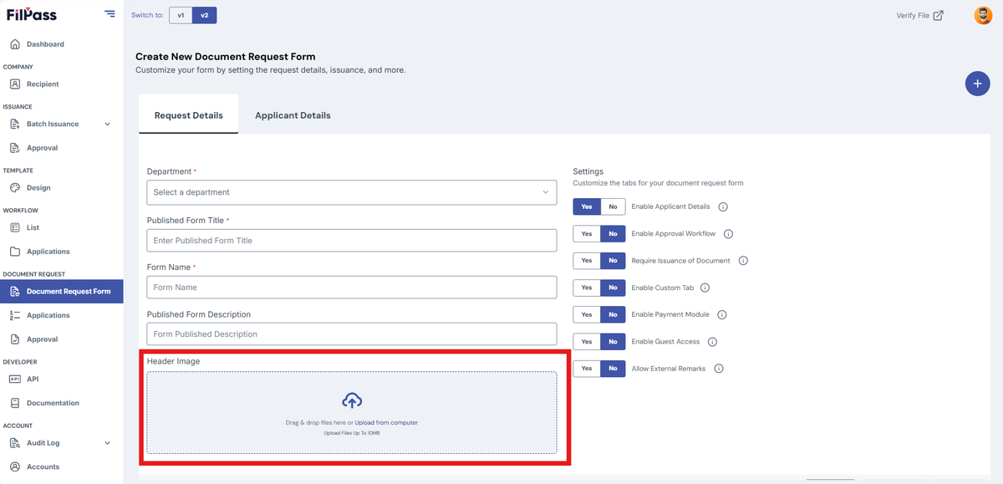1003x484 pixels.
Task: Show info for Enable Payment Module
Action: click(x=722, y=314)
